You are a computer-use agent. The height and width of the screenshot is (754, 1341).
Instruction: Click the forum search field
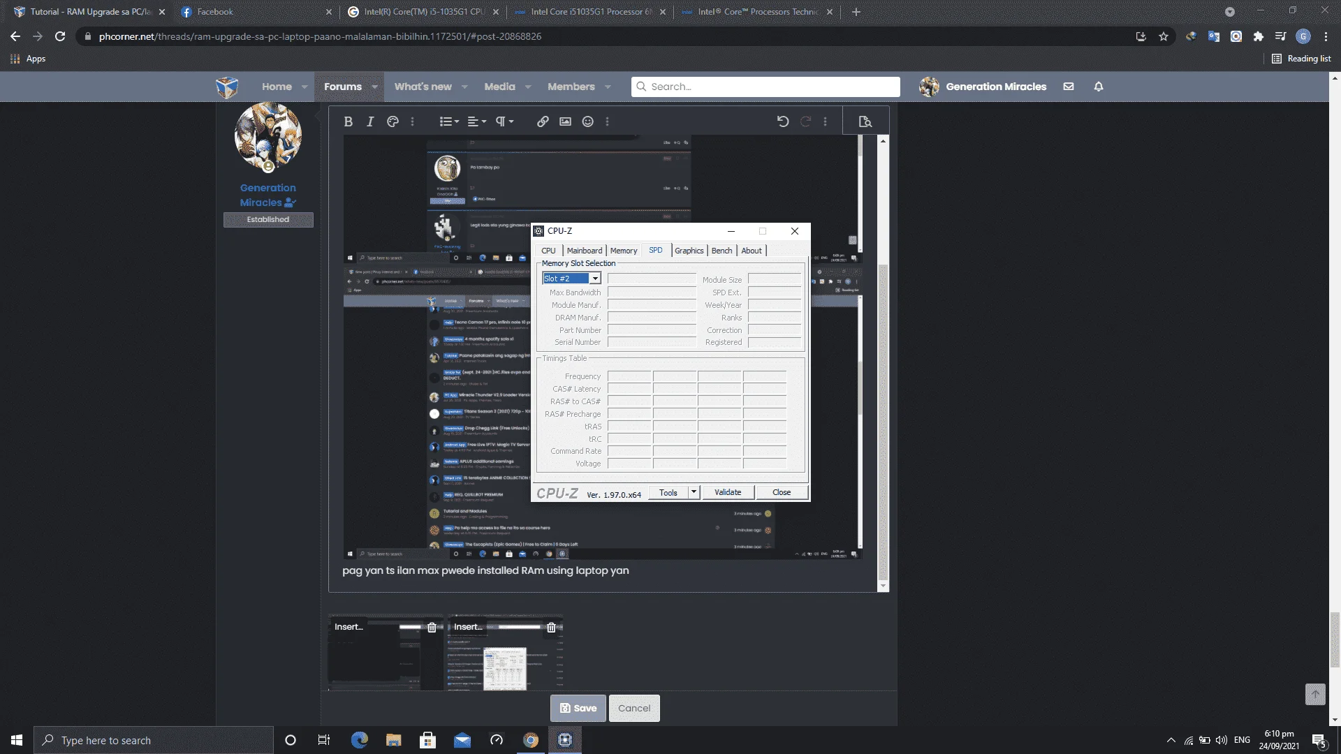pos(765,87)
